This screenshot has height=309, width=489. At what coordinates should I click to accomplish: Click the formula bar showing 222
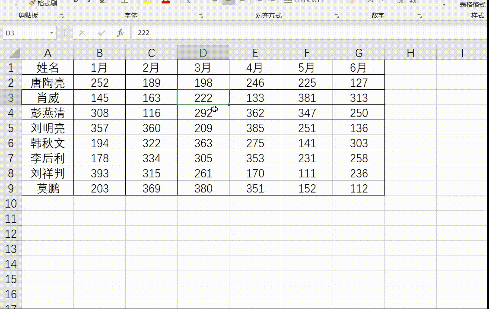click(310, 33)
